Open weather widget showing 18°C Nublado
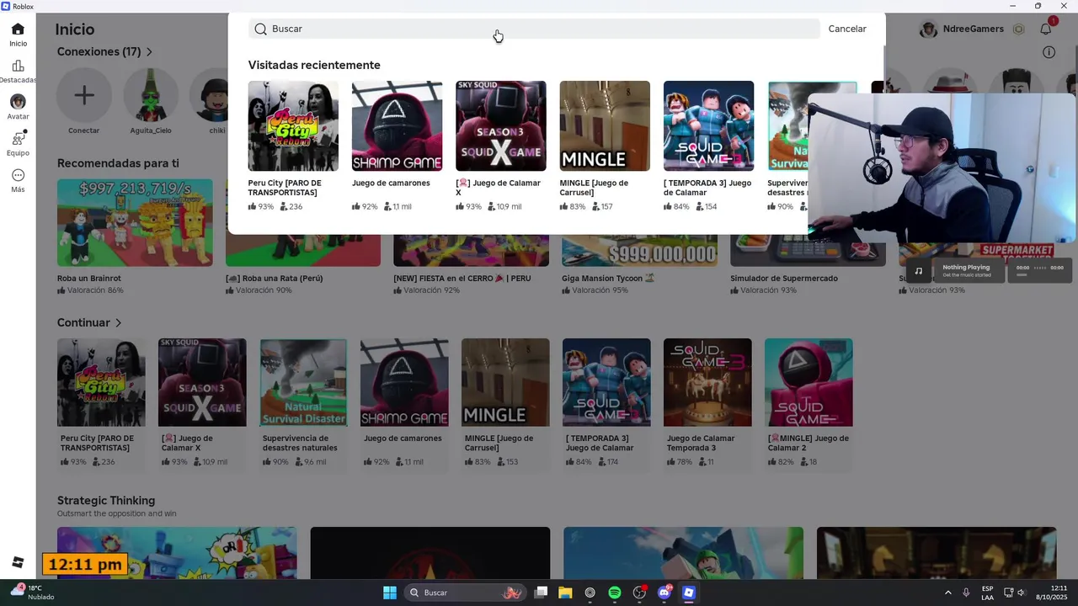 32,593
